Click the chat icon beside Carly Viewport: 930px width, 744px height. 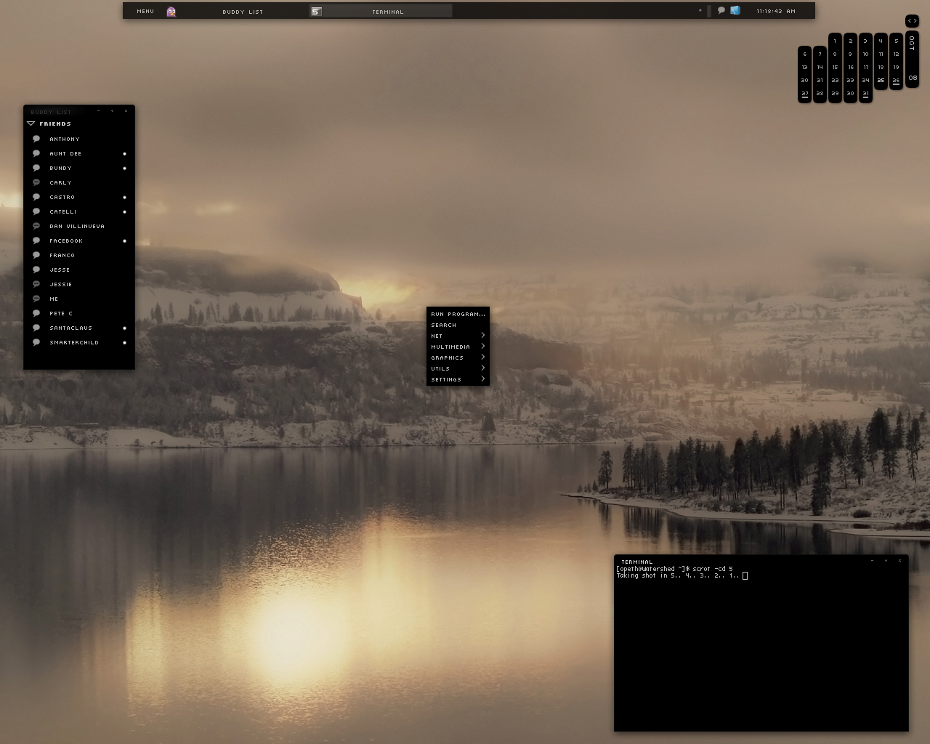36,182
